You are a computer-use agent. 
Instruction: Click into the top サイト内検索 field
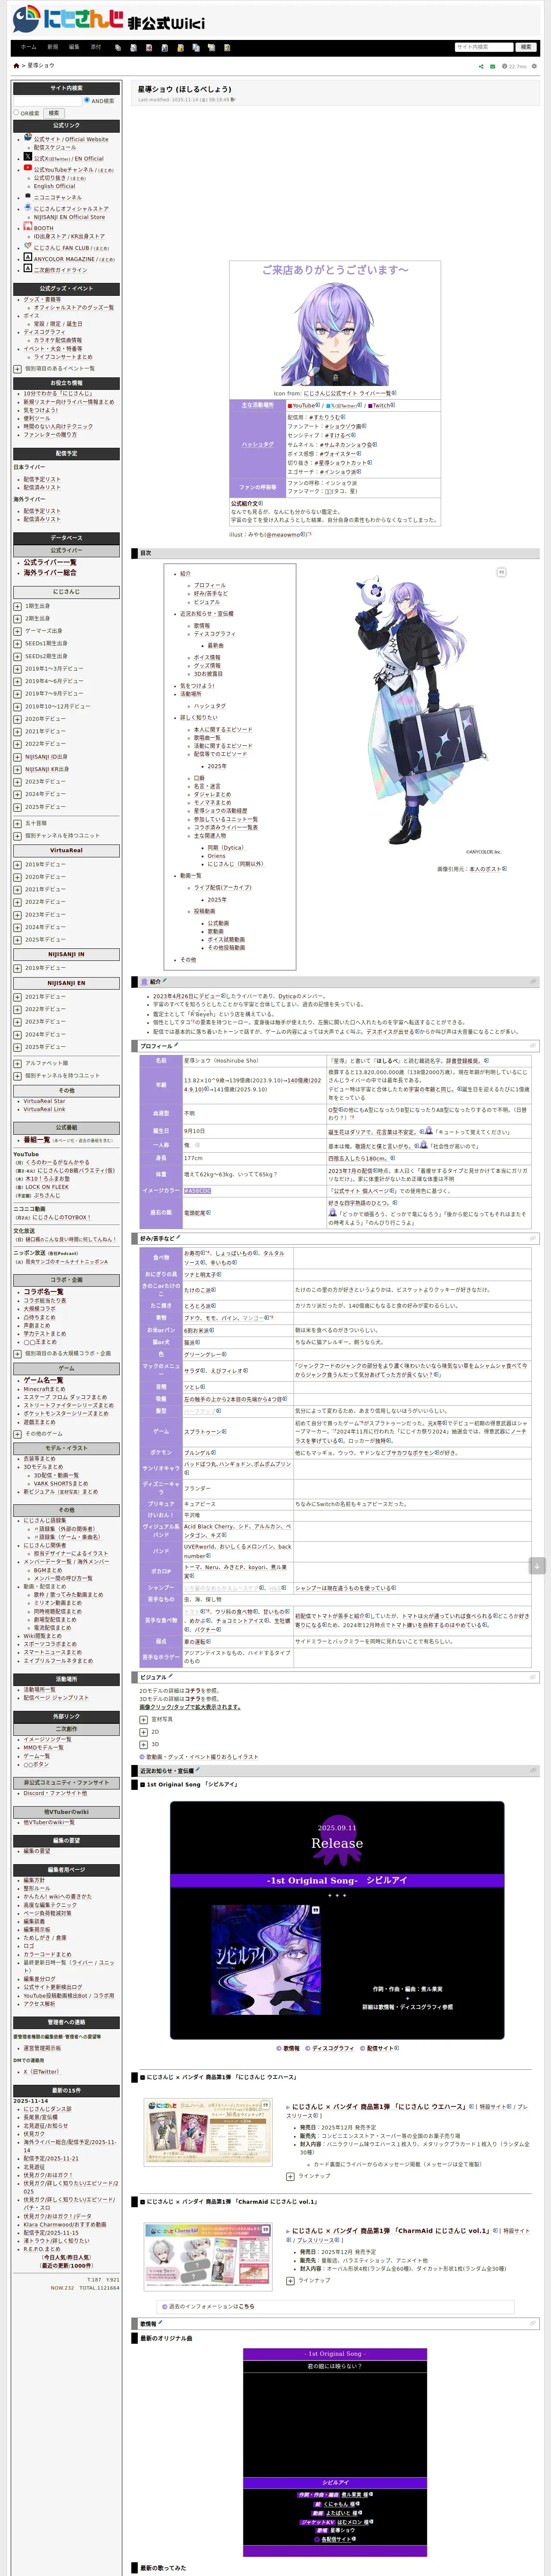[483, 47]
